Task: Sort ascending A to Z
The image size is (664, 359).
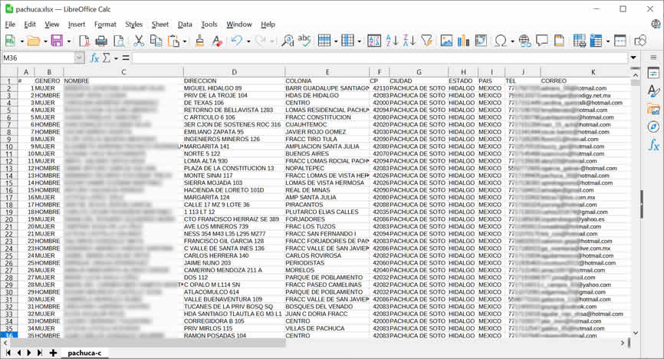Action: pyautogui.click(x=392, y=41)
